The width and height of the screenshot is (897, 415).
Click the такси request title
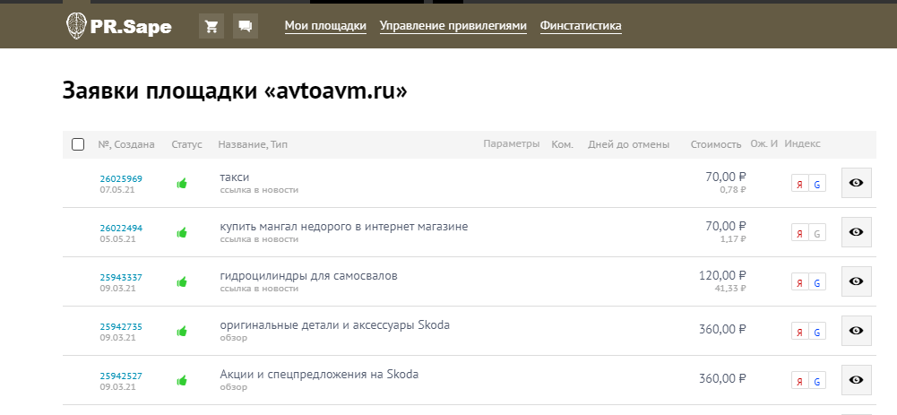tap(235, 177)
